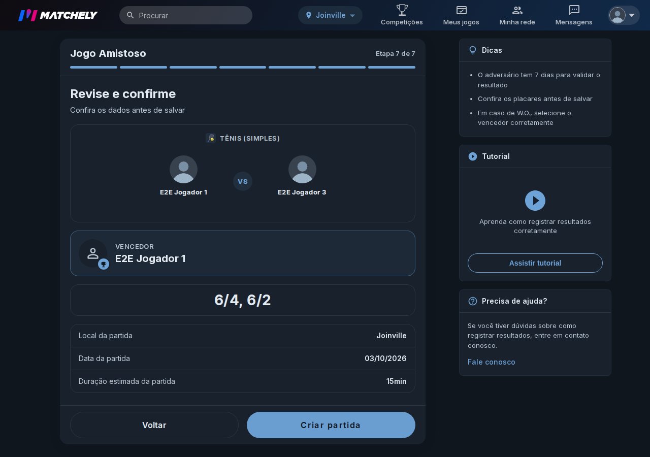Click the last progress step bar

click(x=392, y=67)
